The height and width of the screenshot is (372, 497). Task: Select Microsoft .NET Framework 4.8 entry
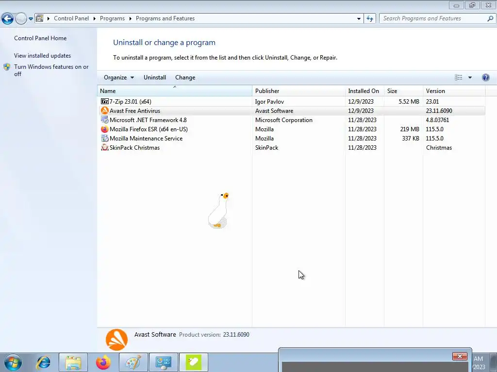(x=148, y=120)
